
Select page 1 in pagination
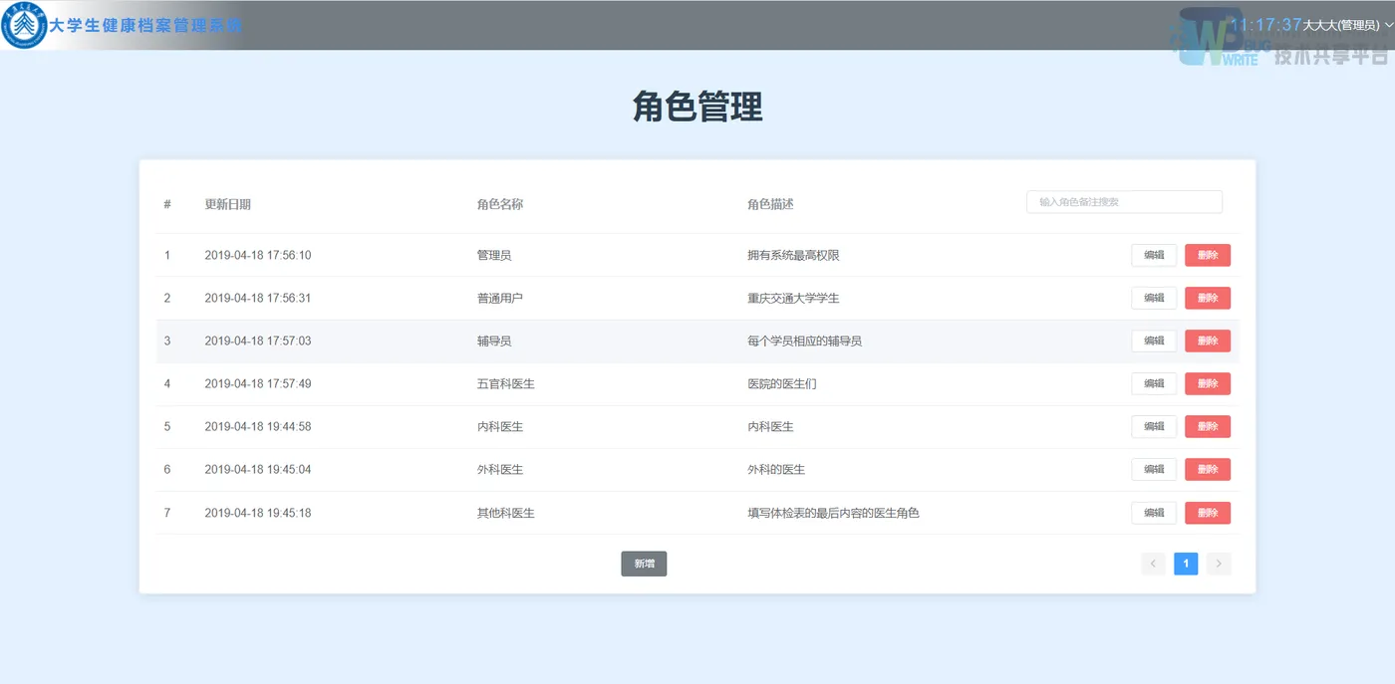click(x=1186, y=564)
